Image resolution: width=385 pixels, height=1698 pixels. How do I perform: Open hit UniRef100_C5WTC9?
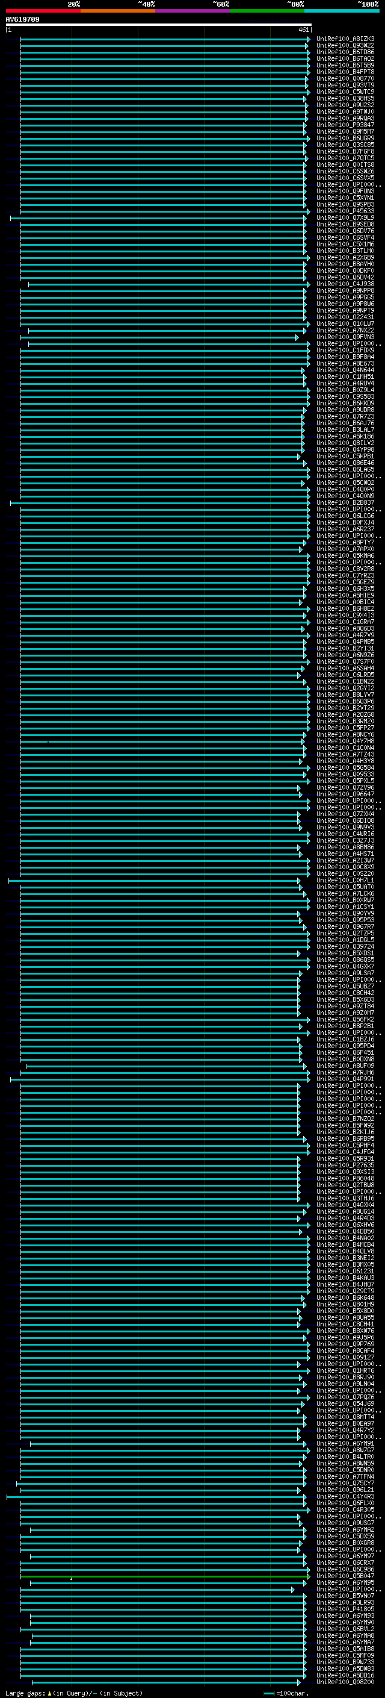point(345,92)
